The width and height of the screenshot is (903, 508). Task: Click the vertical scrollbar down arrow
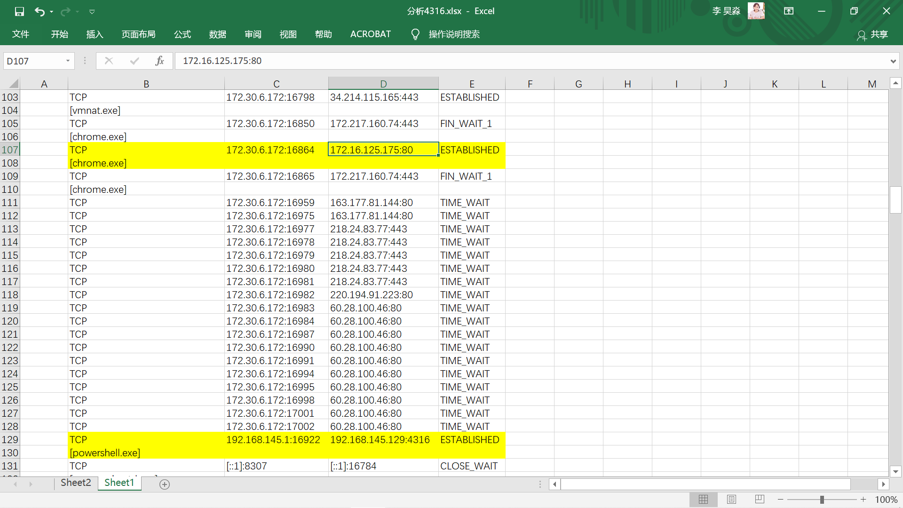895,471
